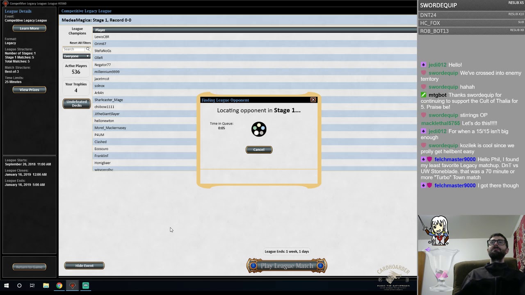Click the Active Players count 536

[76, 72]
